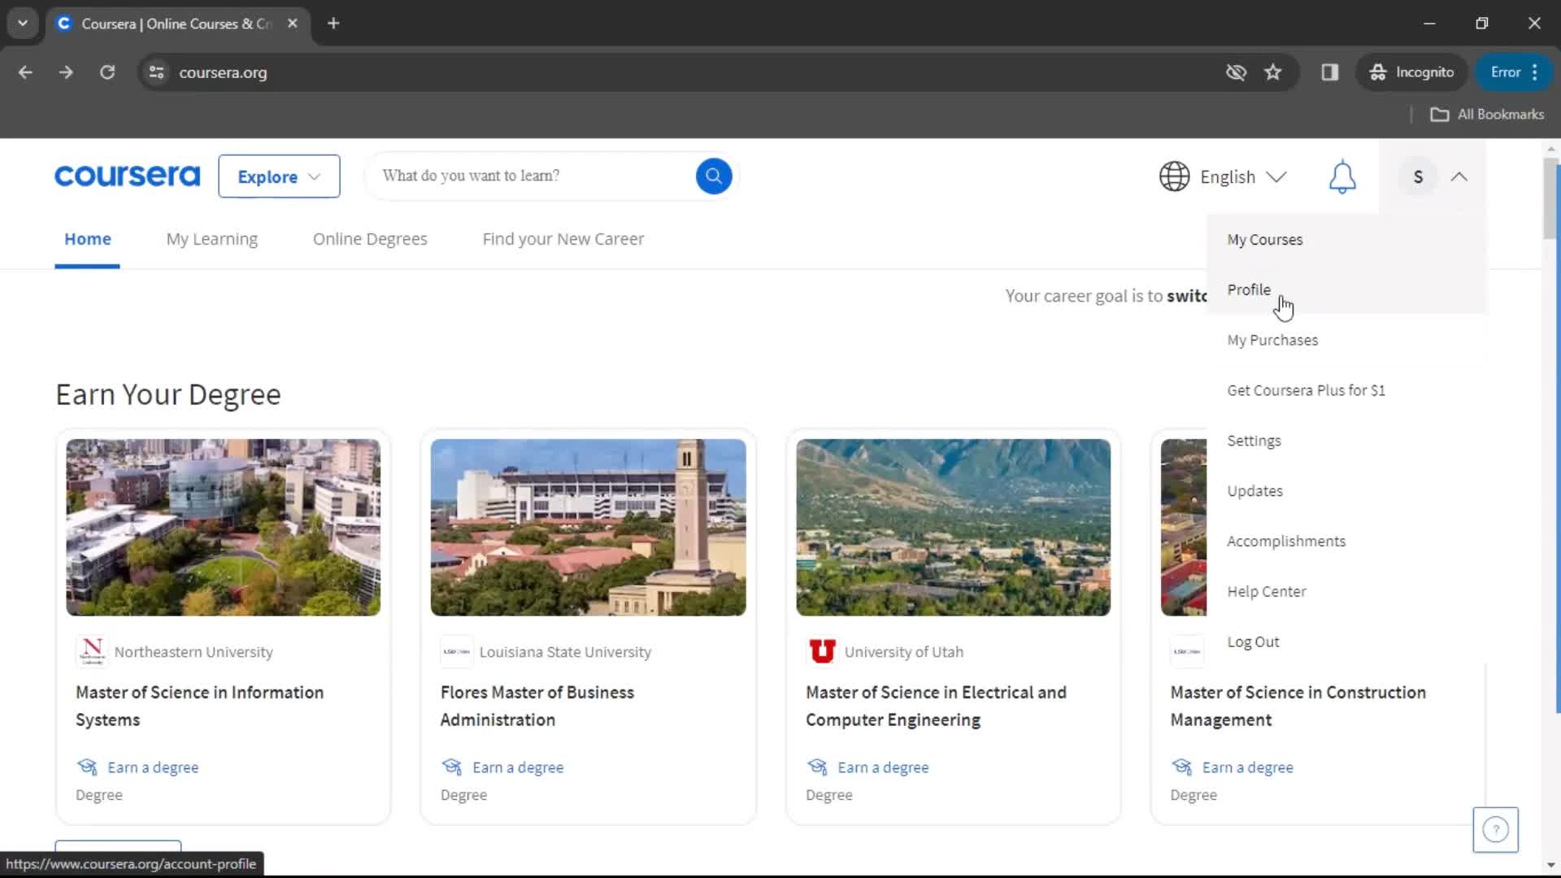Expand the English language selector dropdown
Screen dimensions: 1561x878
1222,176
